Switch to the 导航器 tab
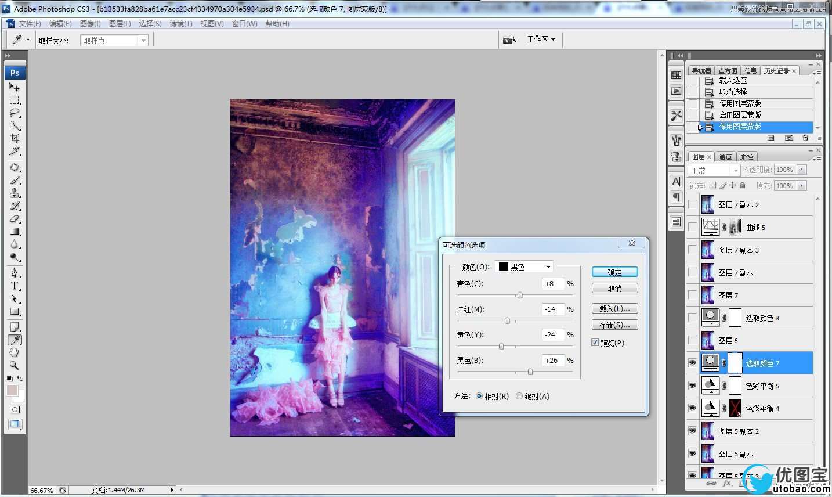 [701, 71]
